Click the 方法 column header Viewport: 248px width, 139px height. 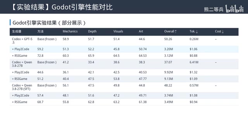(40, 31)
